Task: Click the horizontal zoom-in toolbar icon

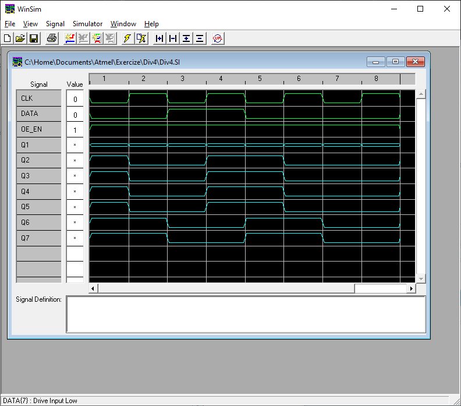Action: 159,38
